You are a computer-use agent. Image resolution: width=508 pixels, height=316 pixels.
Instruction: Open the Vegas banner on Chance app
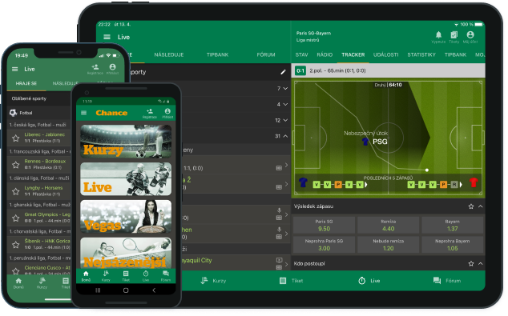(126, 216)
